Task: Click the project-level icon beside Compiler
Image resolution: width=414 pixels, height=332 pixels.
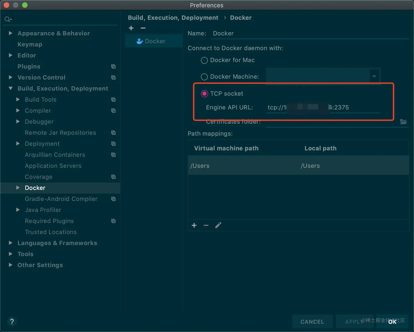Action: click(x=113, y=111)
